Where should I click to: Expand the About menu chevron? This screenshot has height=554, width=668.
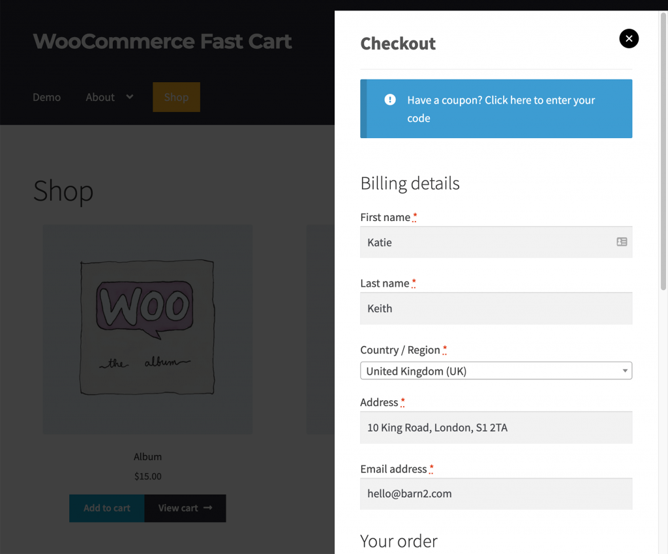tap(130, 96)
